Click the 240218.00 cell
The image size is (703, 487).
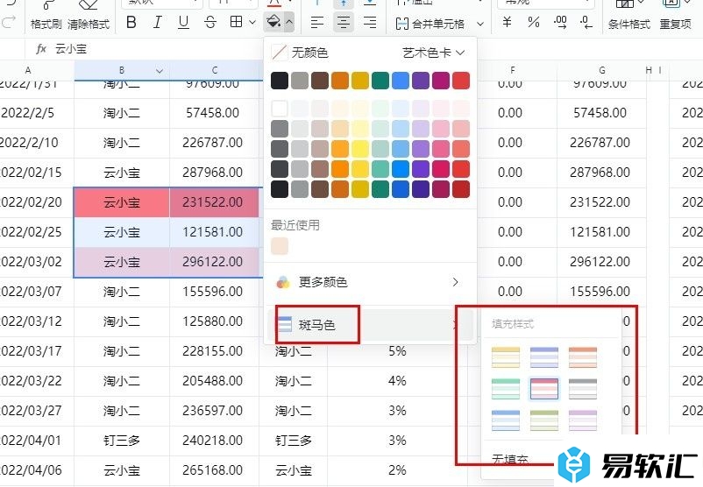(x=214, y=441)
